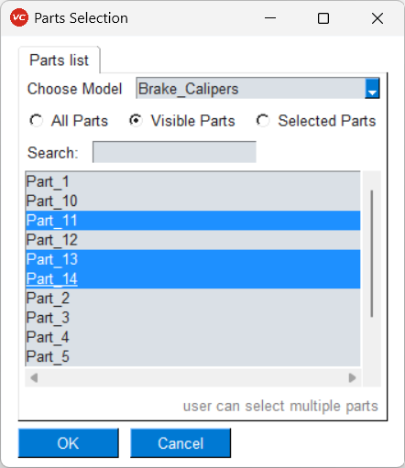Screen dimensions: 405x468
Task: Click the horizontal scrollbar right arrow
Action: point(352,378)
